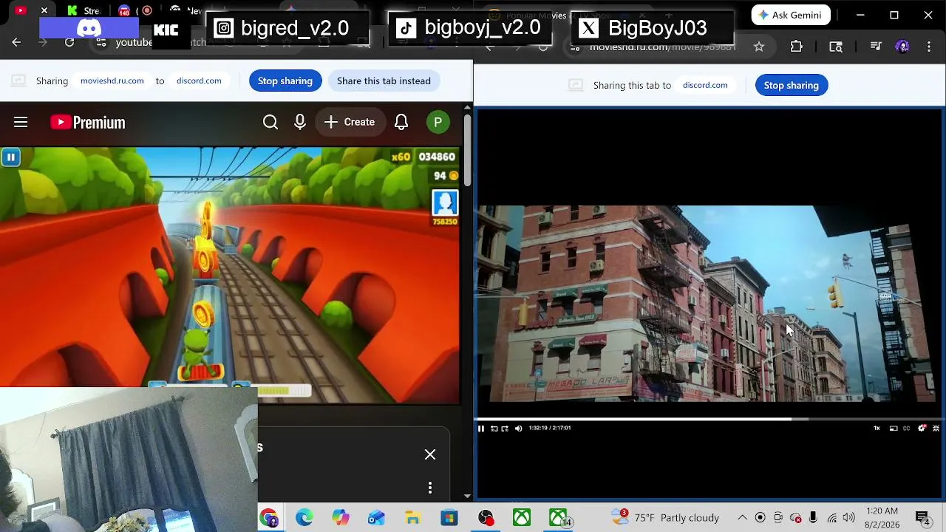Open the Wi-Fi network tray icon

pyautogui.click(x=832, y=518)
